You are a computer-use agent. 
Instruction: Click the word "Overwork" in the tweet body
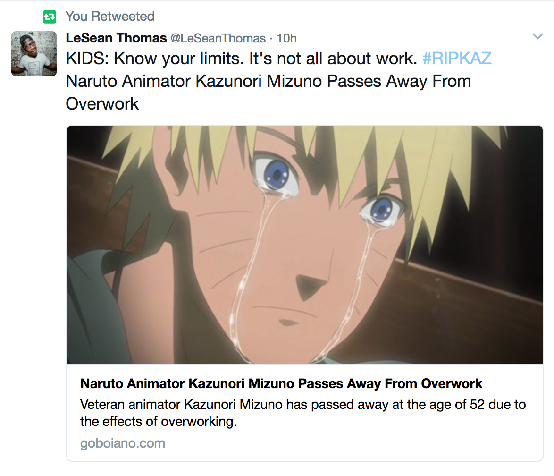(x=102, y=104)
